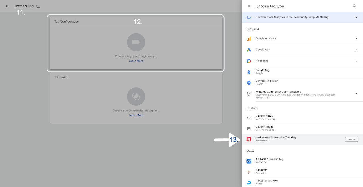Viewport: 363px width, 187px height.
Task: Select the Google Ads tag icon
Action: [x=249, y=50]
